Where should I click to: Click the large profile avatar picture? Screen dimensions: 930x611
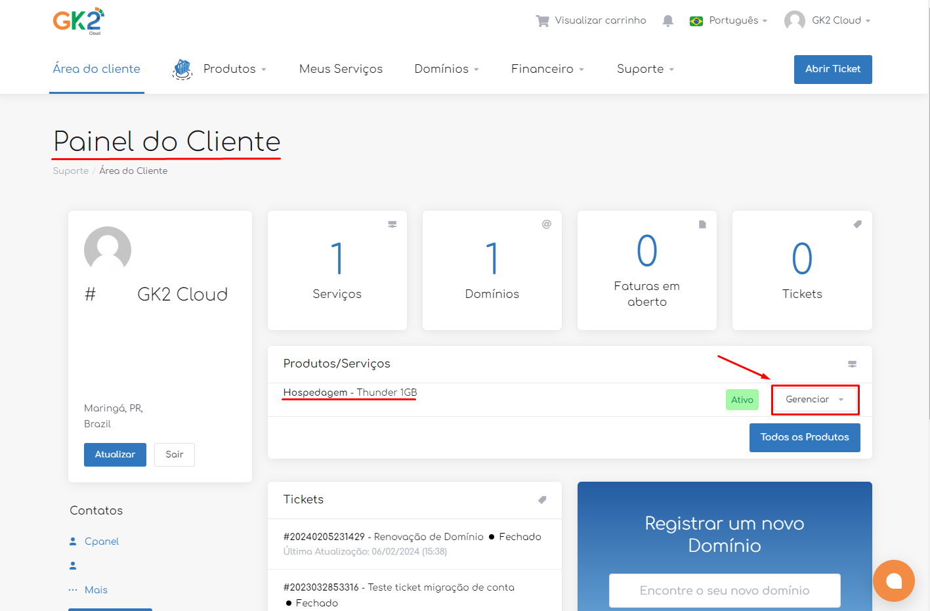click(x=108, y=249)
